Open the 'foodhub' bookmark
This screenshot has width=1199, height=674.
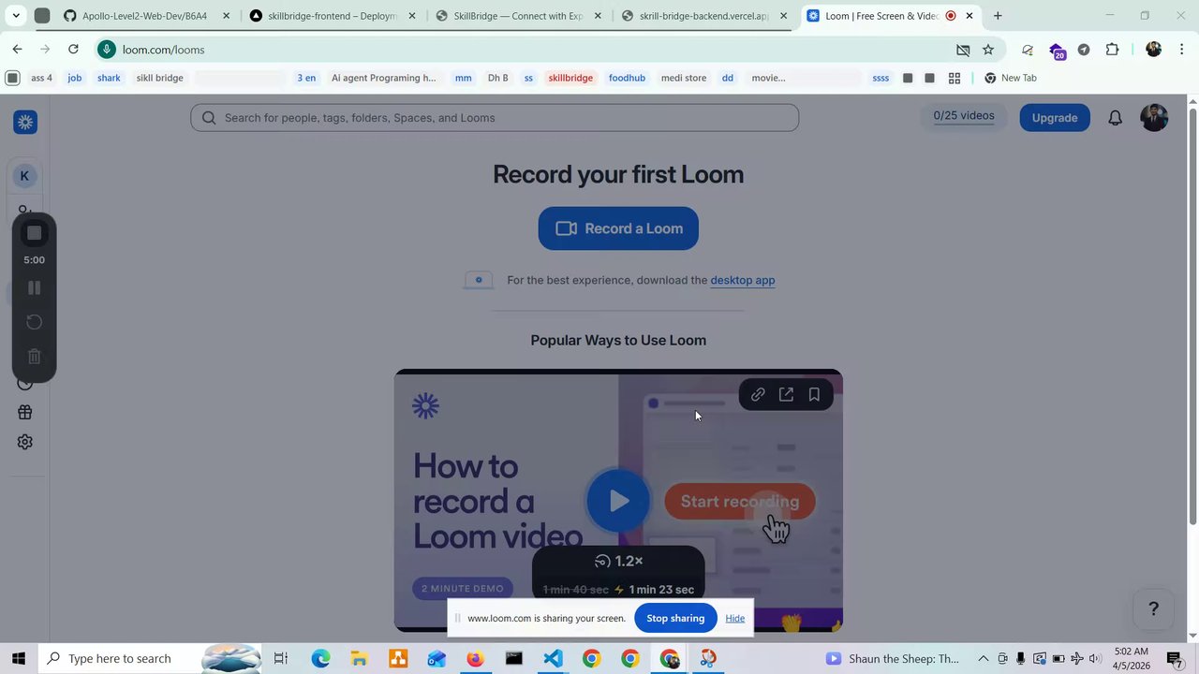[627, 78]
